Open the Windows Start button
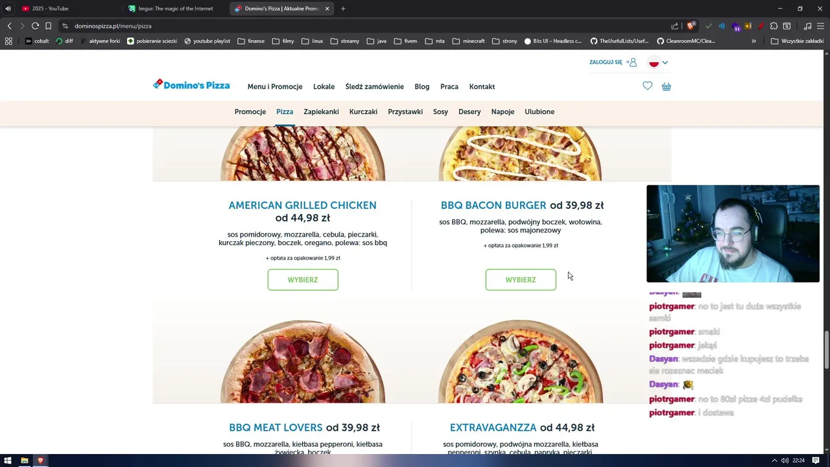 click(x=8, y=461)
